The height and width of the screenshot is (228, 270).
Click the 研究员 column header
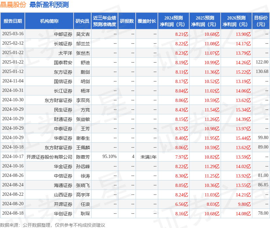pos(81,20)
